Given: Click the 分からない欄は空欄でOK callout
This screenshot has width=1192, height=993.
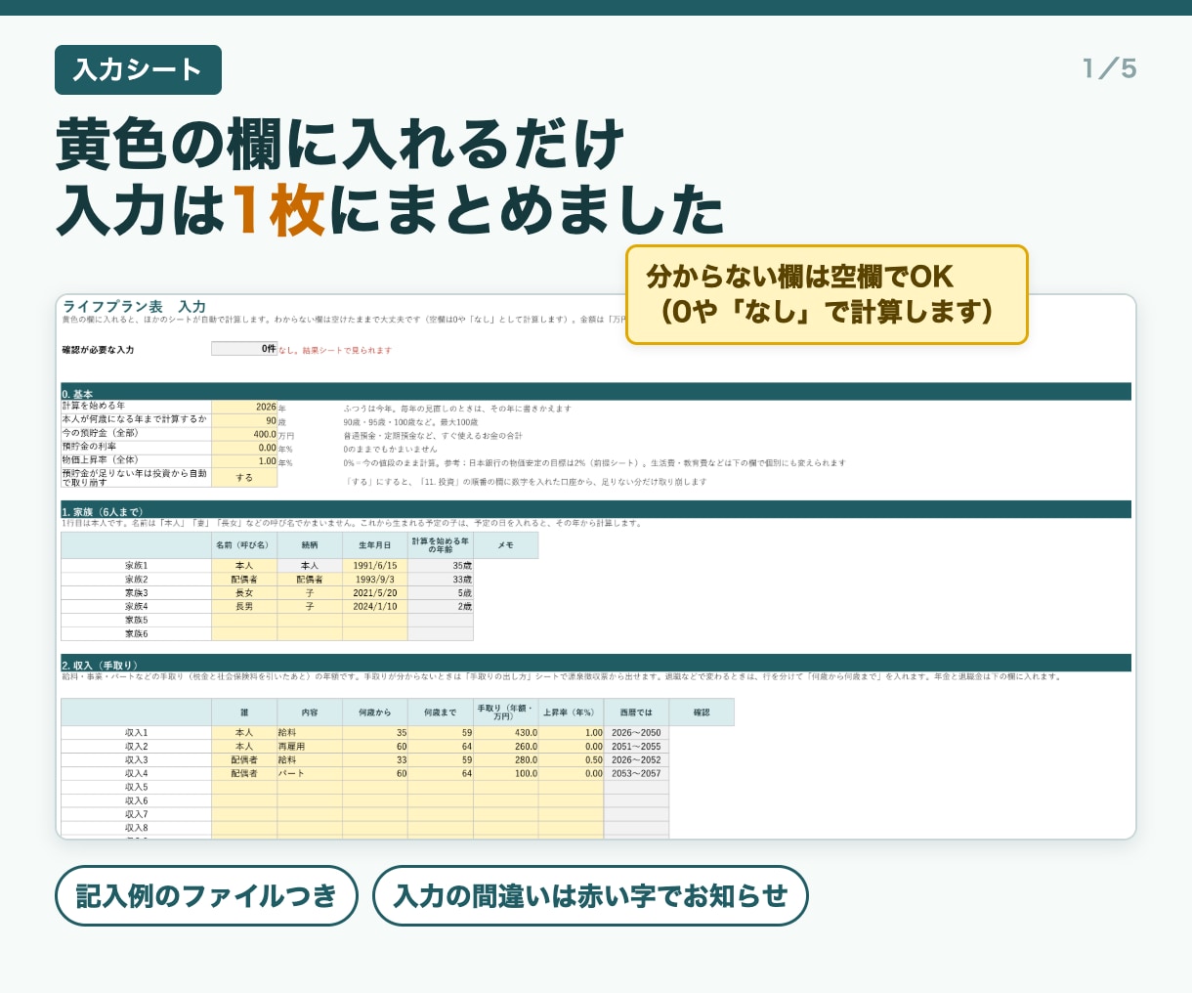Looking at the screenshot, I should click(827, 294).
